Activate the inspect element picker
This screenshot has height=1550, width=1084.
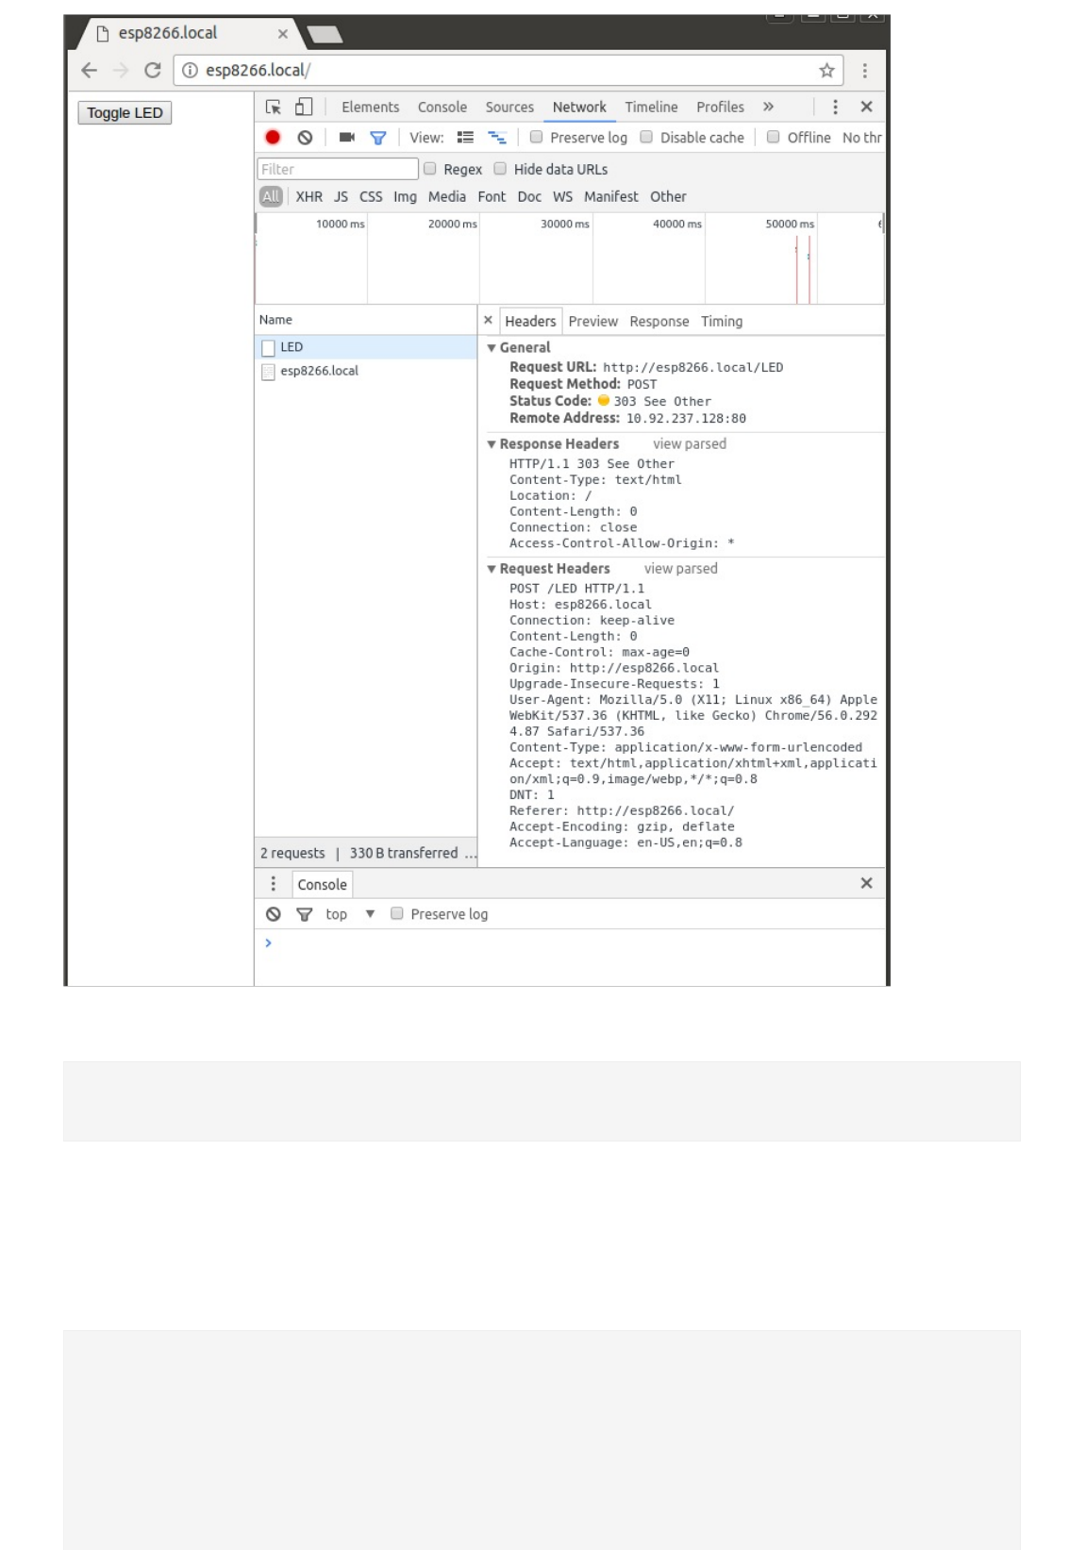(x=273, y=108)
